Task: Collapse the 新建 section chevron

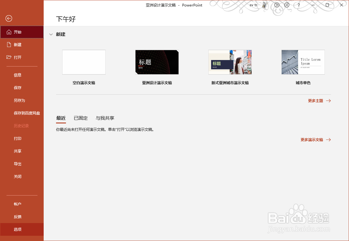Action: tap(51, 34)
